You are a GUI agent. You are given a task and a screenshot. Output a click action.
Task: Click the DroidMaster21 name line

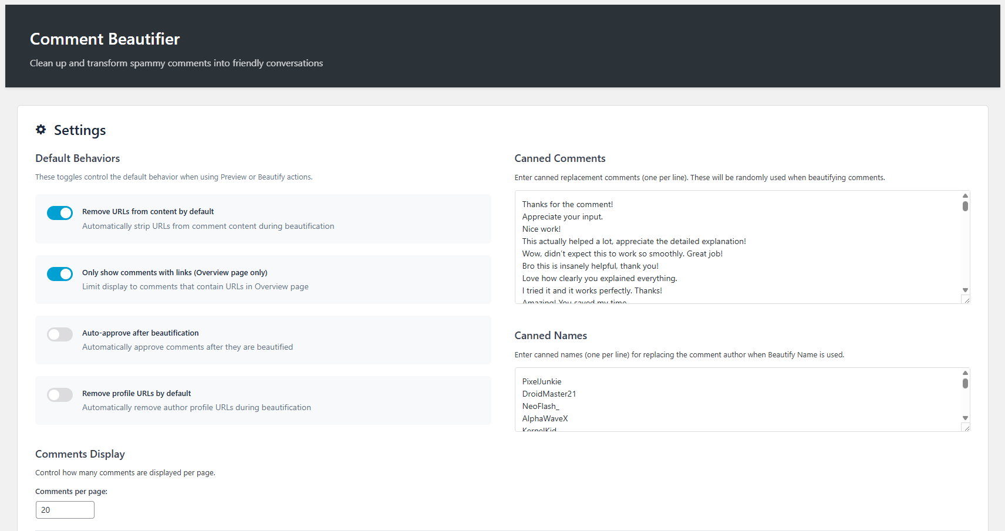549,394
